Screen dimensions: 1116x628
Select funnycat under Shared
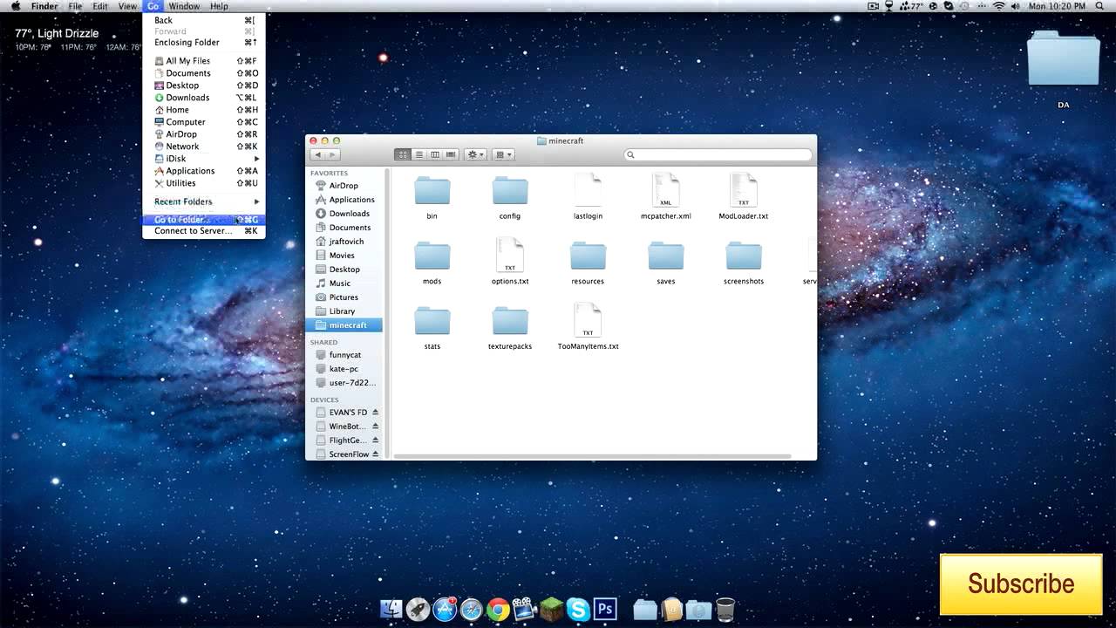[344, 355]
